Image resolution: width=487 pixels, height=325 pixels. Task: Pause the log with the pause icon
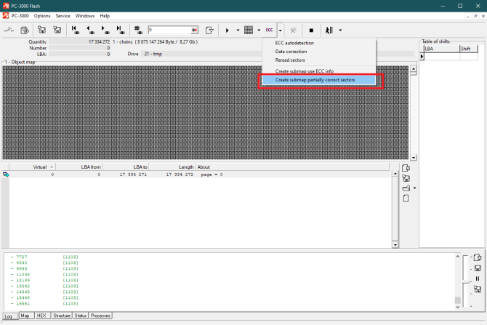pos(478,278)
